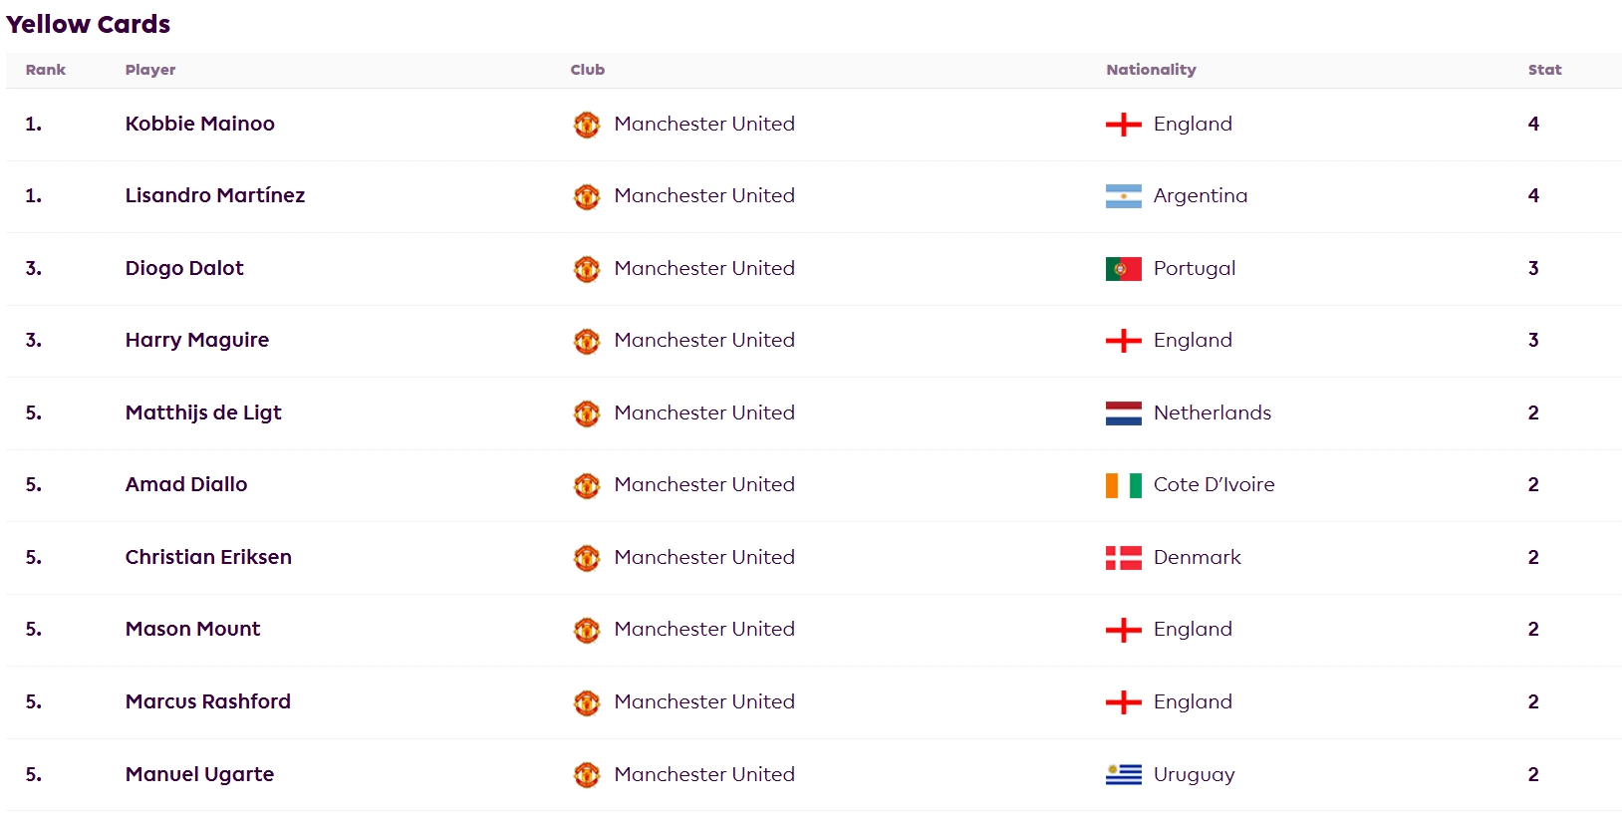Click Harry Maguire's England flag icon
The height and width of the screenshot is (824, 1622).
(x=1123, y=341)
